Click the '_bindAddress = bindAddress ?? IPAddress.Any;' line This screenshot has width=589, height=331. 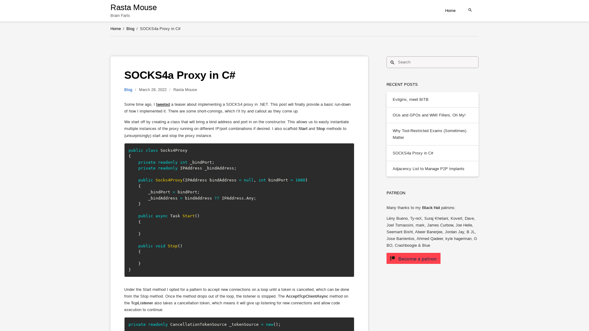tap(202, 198)
